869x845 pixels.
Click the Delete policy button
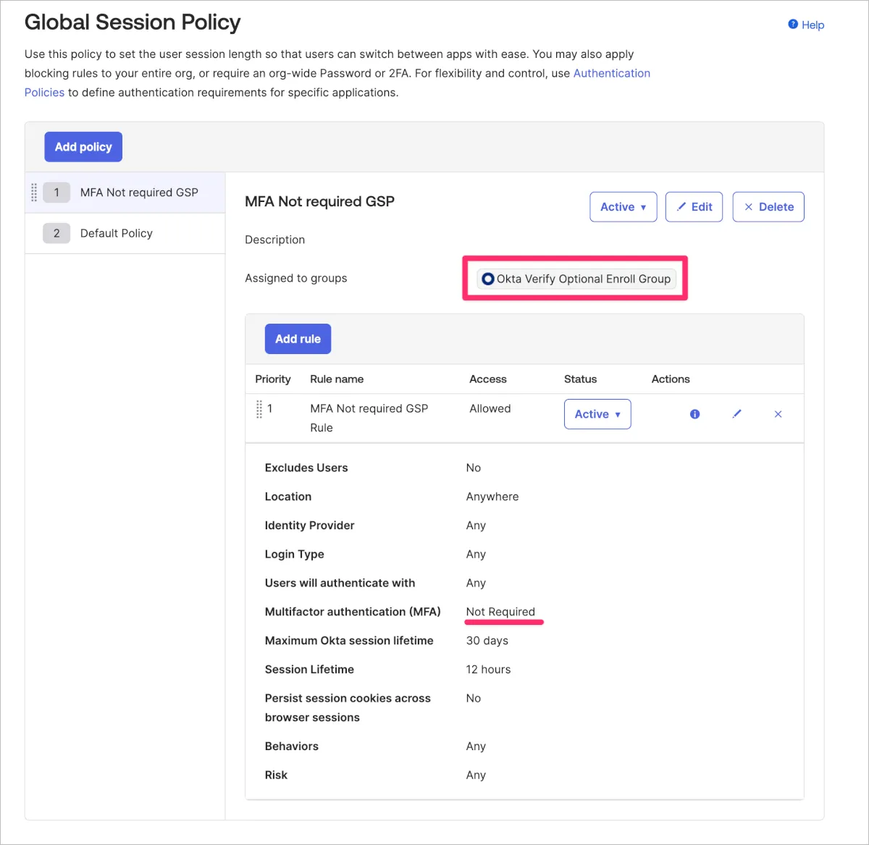768,207
